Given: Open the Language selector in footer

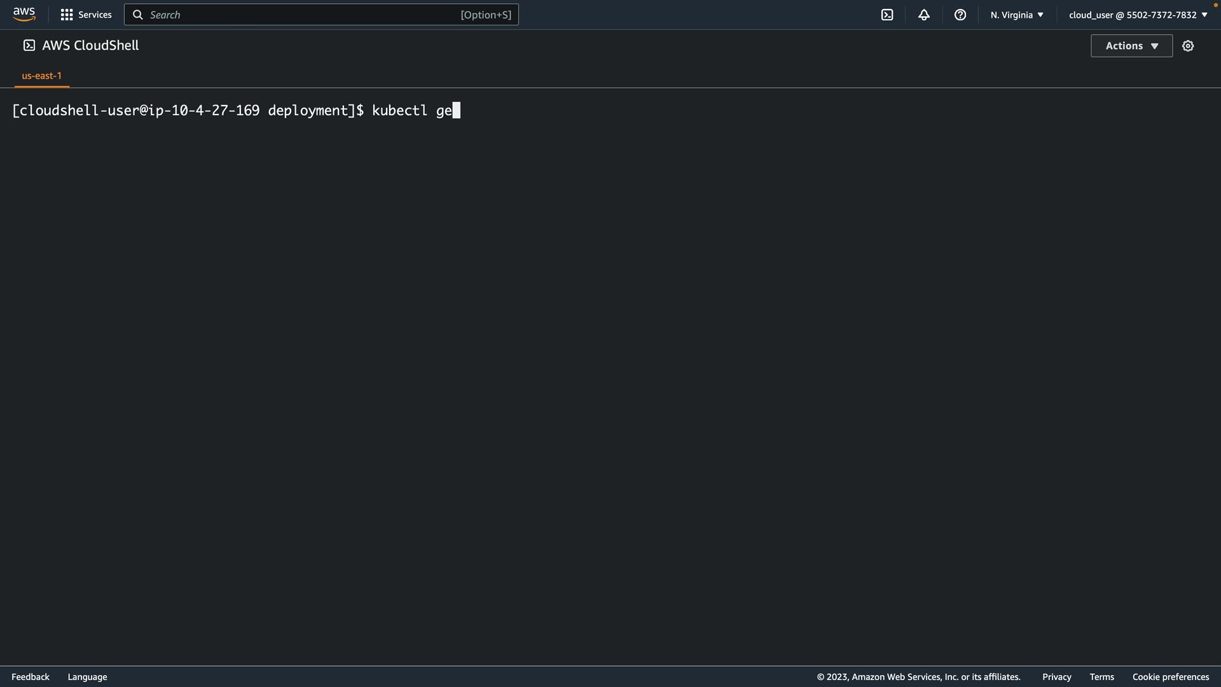Looking at the screenshot, I should click(x=87, y=677).
